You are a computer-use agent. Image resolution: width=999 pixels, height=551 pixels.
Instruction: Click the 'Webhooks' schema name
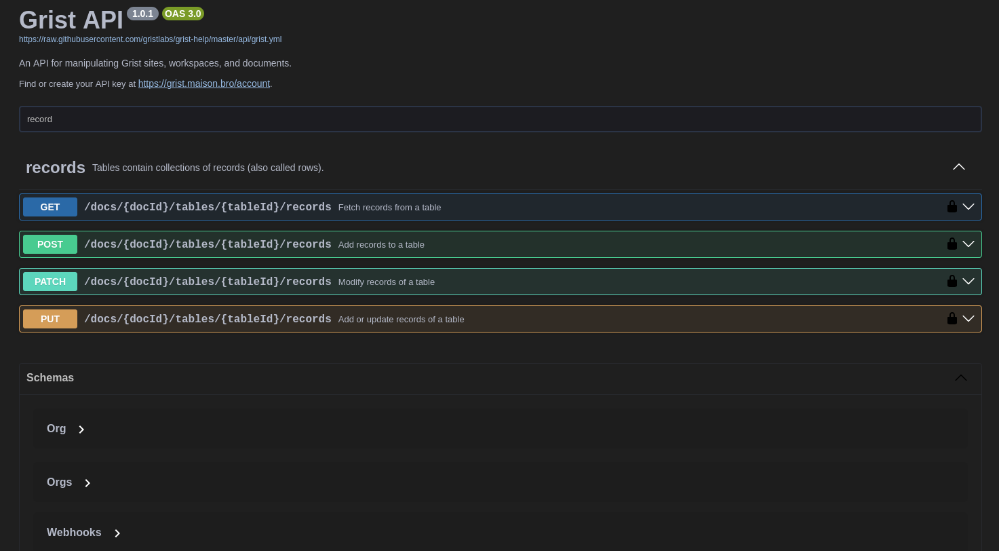[74, 533]
